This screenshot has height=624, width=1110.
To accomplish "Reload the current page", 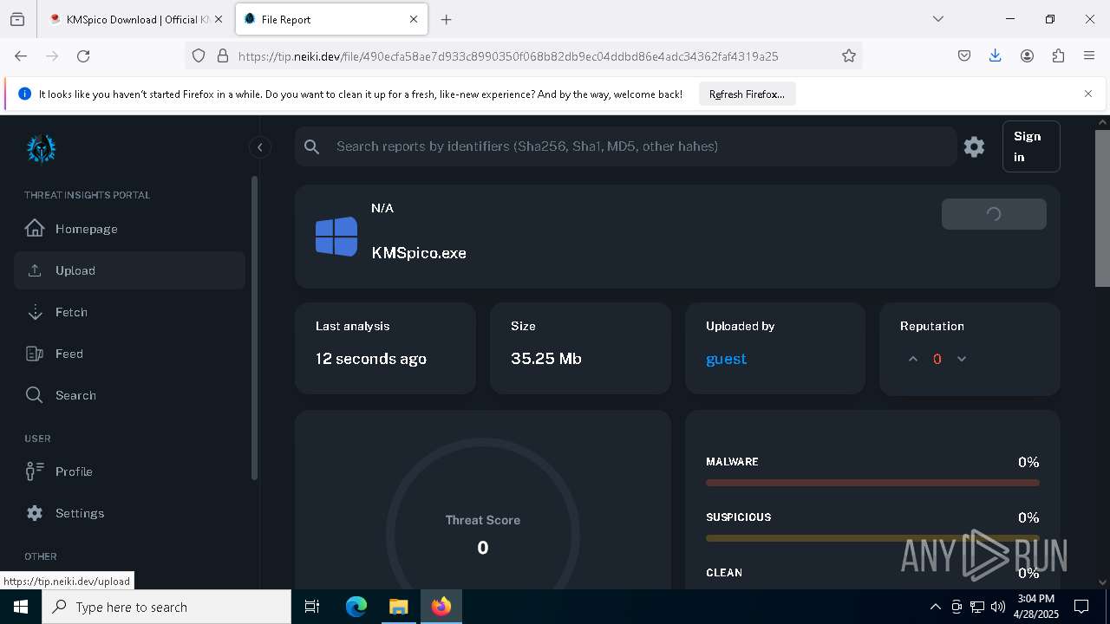I will pos(83,55).
